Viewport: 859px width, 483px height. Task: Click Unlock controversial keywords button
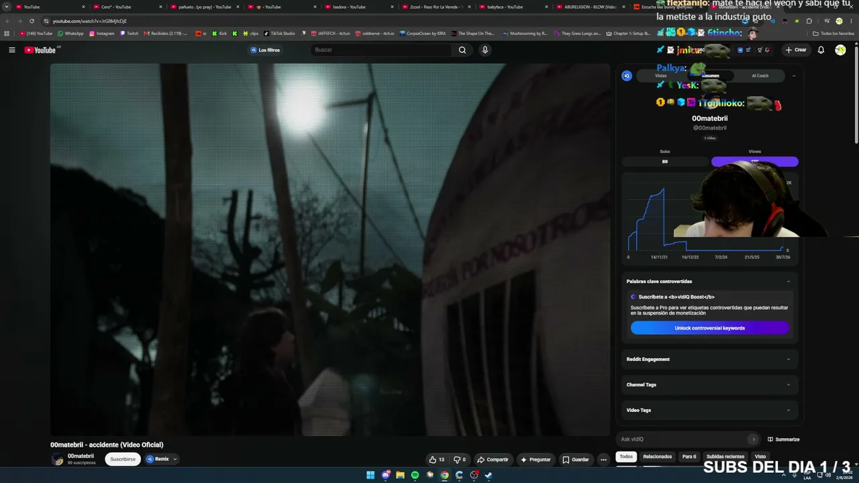click(710, 328)
